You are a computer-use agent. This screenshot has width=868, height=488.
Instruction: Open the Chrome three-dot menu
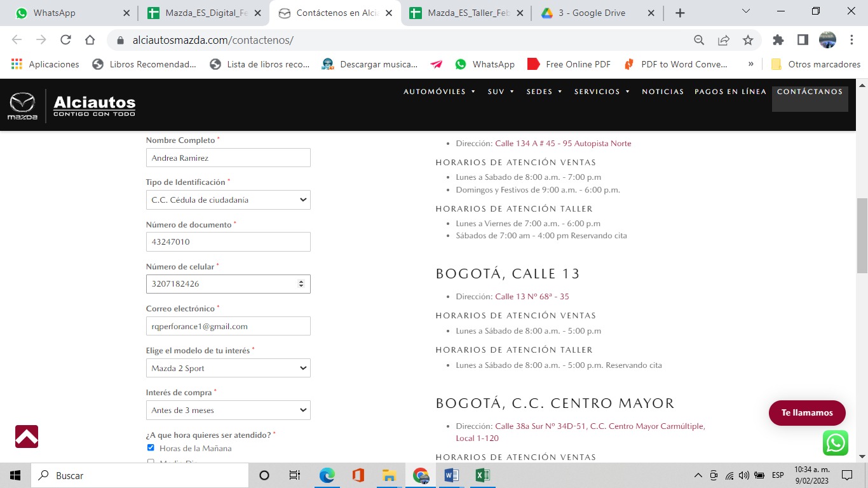(x=851, y=40)
